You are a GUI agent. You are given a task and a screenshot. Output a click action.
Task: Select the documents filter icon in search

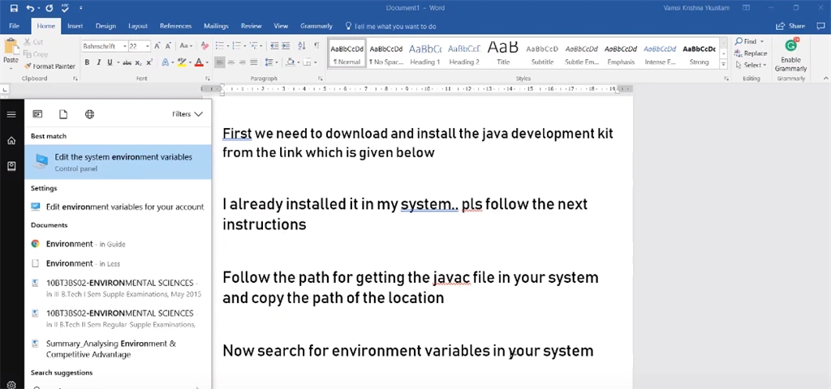[63, 114]
